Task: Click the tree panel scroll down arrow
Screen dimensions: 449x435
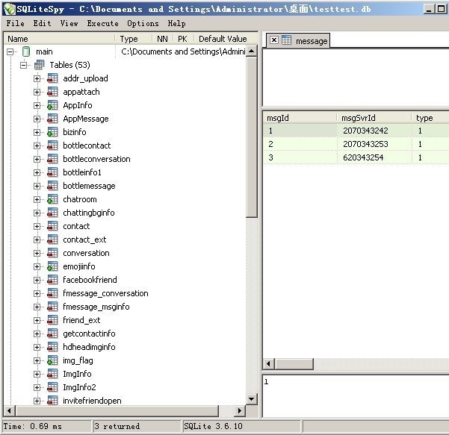Action: [x=252, y=399]
